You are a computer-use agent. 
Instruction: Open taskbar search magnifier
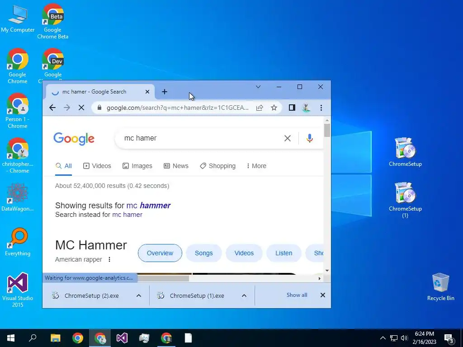(33, 338)
